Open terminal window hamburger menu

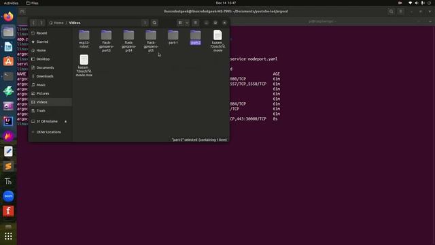[400, 12]
